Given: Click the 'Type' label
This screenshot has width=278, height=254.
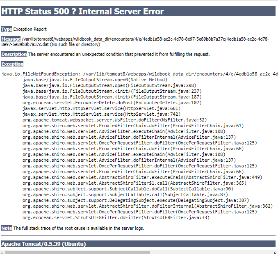Looking at the screenshot, I should pyautogui.click(x=7, y=29).
